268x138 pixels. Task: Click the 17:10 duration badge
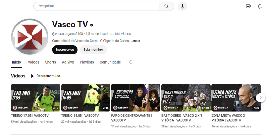click(x=205, y=108)
